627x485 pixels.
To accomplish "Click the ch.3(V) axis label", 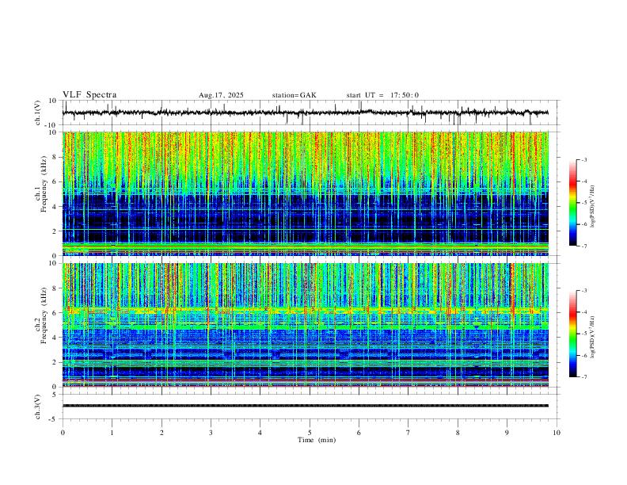I will tap(38, 405).
